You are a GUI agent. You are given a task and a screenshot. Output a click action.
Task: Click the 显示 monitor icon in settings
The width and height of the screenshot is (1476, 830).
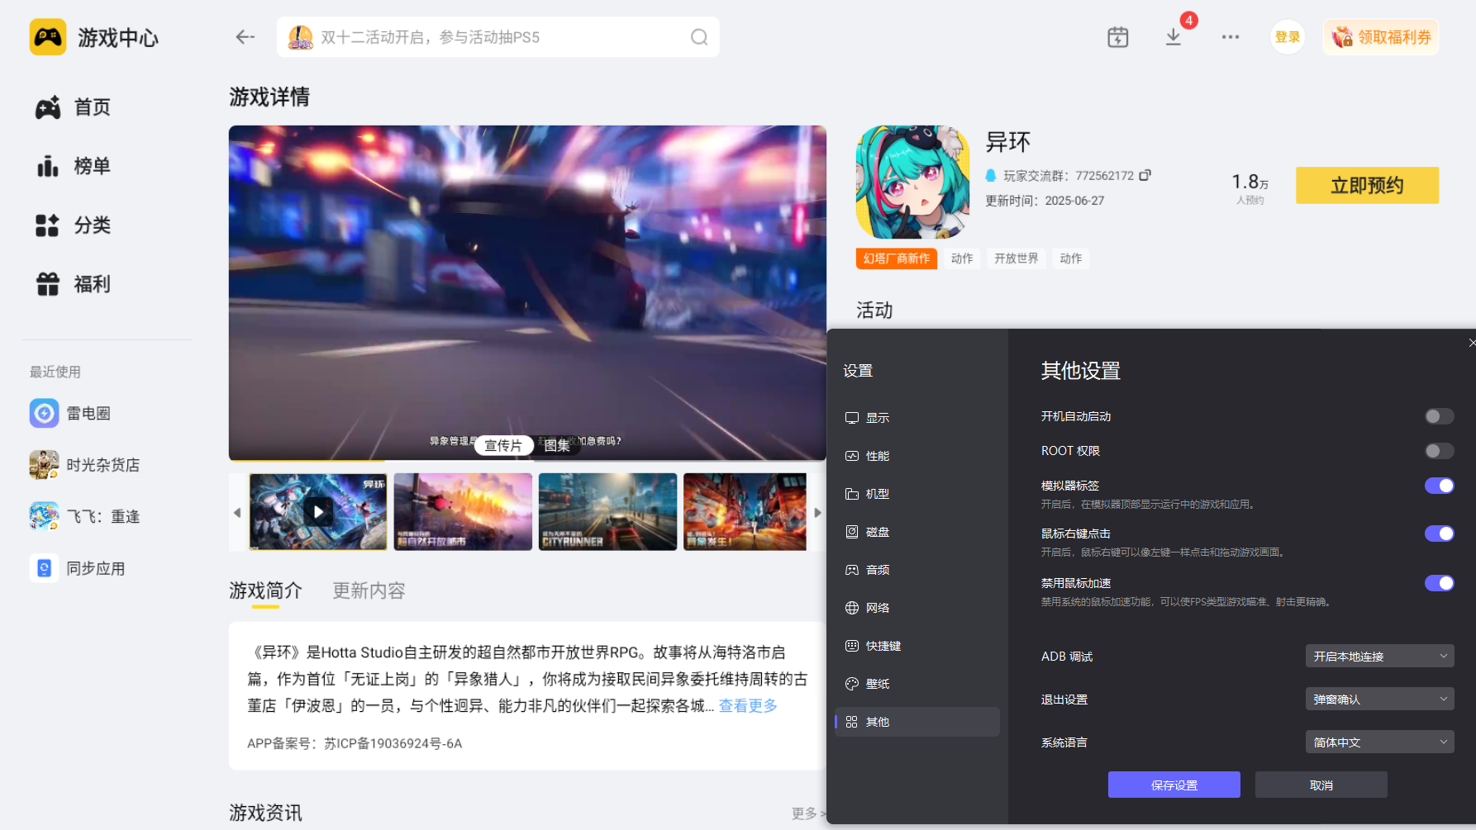(x=852, y=418)
